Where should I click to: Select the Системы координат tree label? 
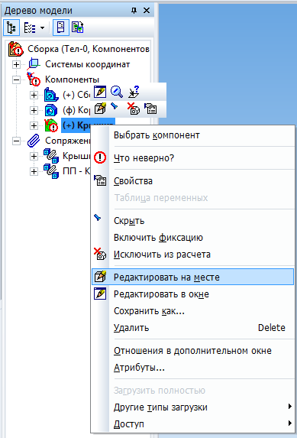pyautogui.click(x=87, y=64)
